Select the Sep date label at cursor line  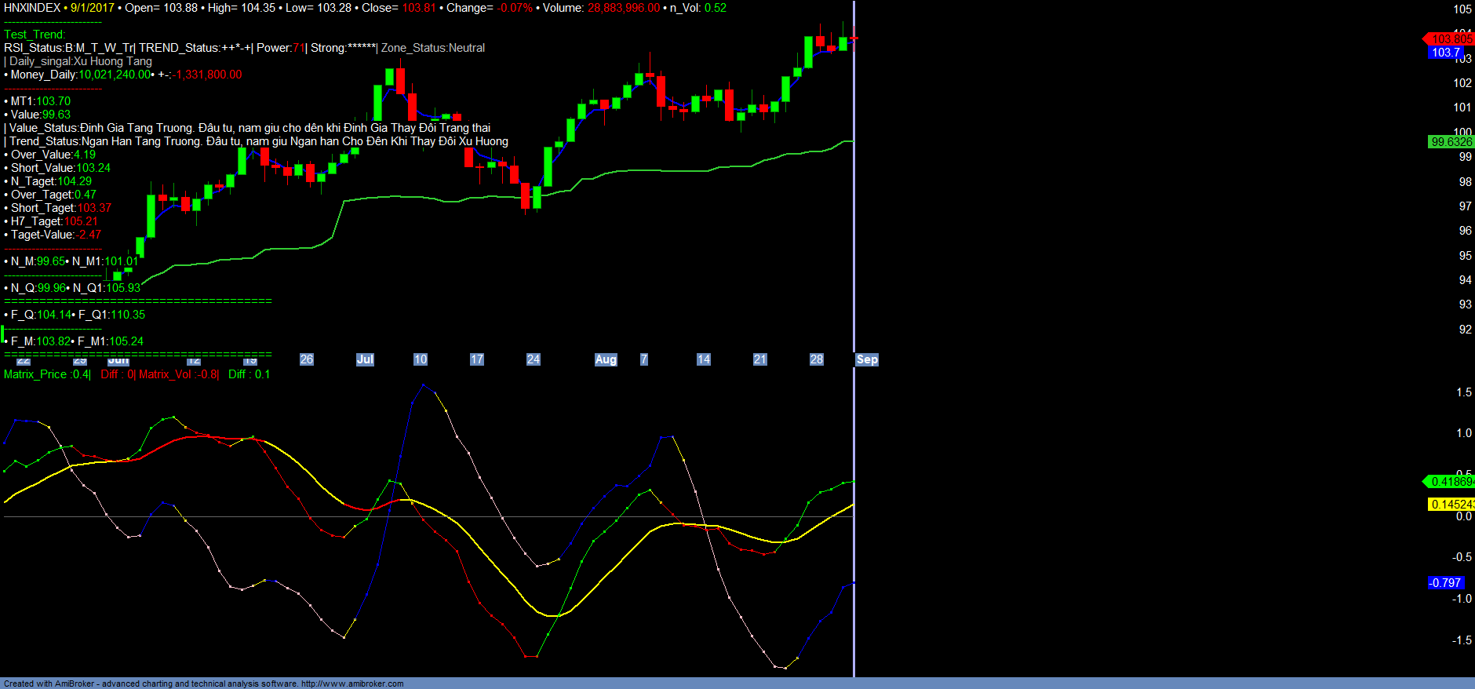coord(867,359)
